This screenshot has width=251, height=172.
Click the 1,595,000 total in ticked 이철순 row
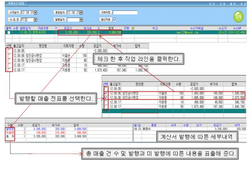238,93
